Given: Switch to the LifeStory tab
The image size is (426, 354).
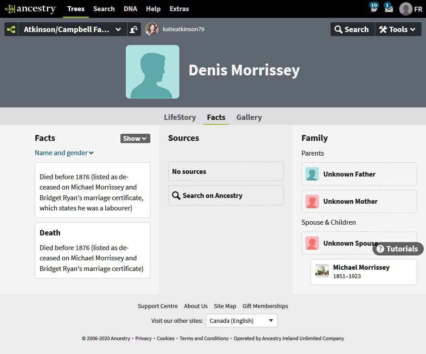Looking at the screenshot, I should [x=180, y=117].
